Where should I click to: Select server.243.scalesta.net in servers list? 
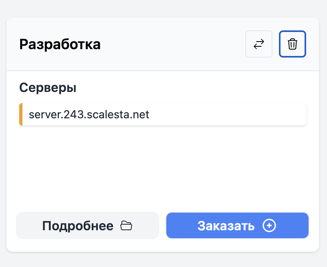163,114
